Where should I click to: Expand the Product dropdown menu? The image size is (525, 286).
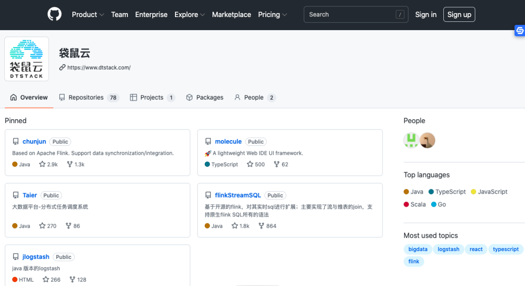tap(88, 15)
